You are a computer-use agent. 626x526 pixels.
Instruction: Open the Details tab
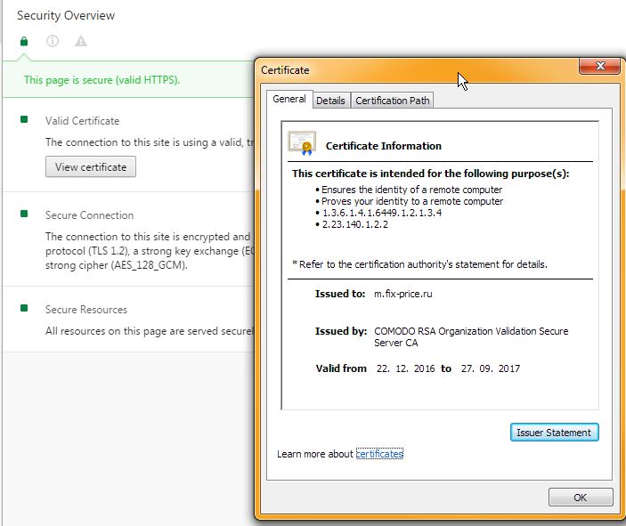(x=330, y=101)
